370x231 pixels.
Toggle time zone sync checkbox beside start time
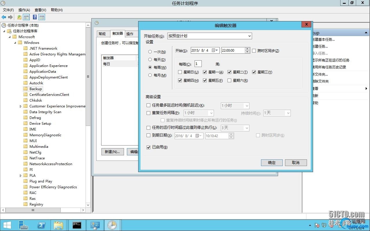254,51
